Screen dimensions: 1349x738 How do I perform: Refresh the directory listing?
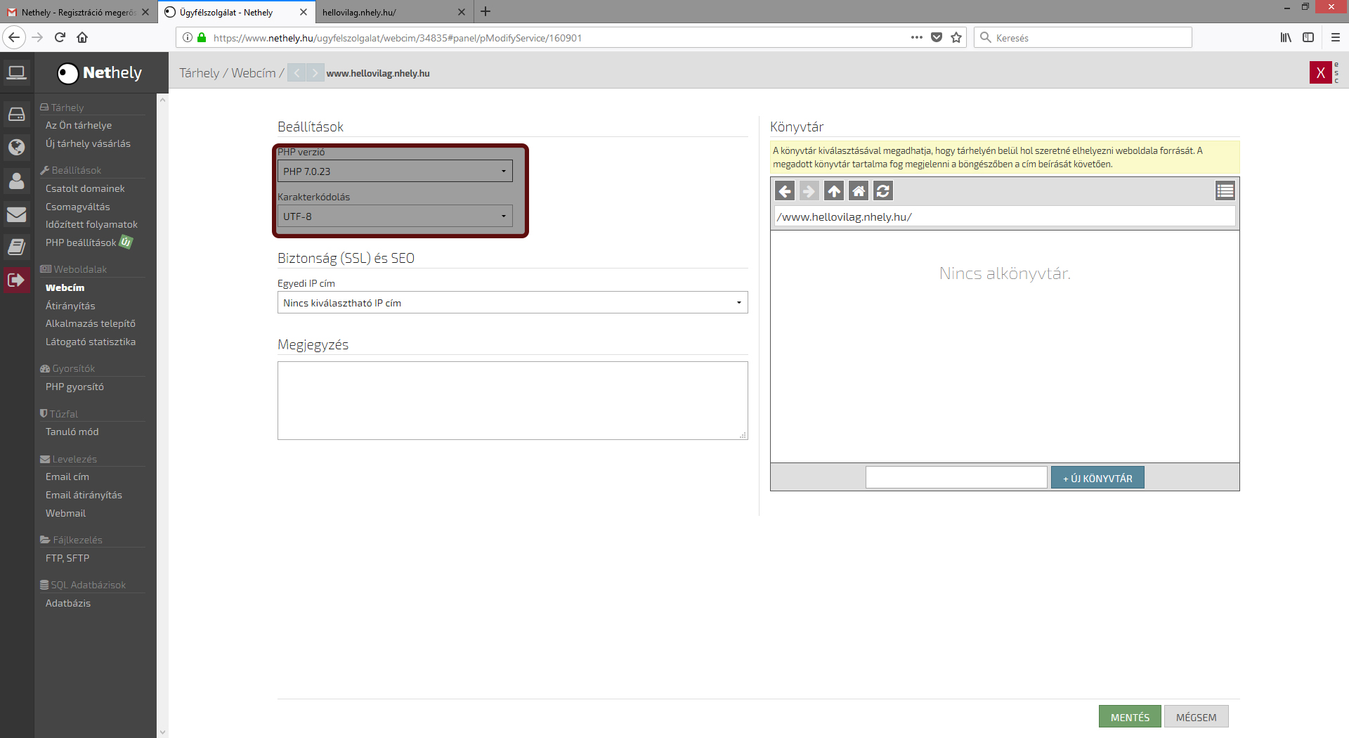tap(883, 191)
